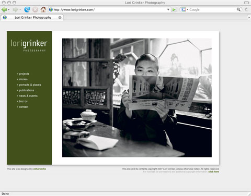Click the lorigrinker photography logo
Viewport: 251px width, 196px height.
pyautogui.click(x=29, y=45)
